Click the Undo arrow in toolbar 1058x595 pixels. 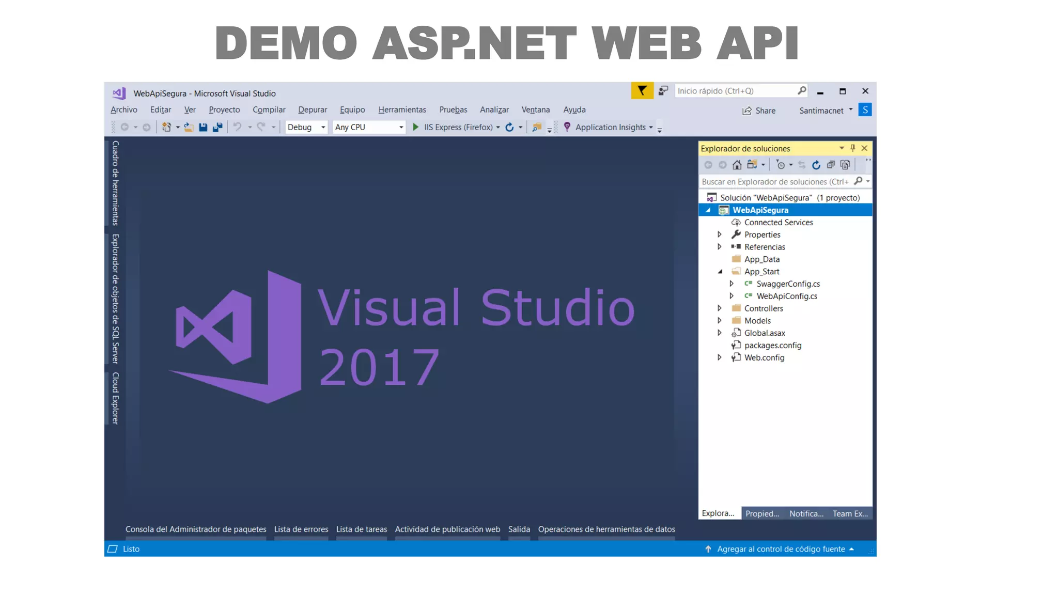tap(237, 127)
